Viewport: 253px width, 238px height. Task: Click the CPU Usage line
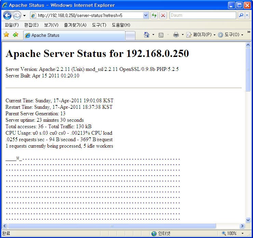point(59,133)
